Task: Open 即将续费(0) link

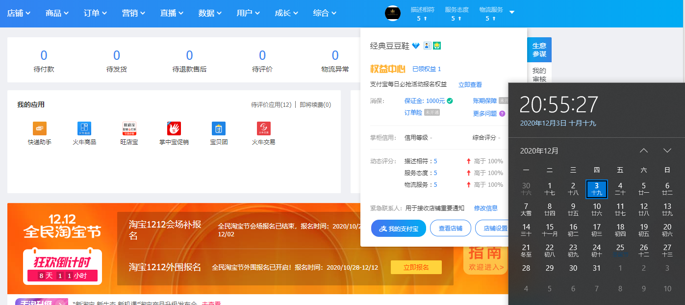Action: tap(315, 104)
